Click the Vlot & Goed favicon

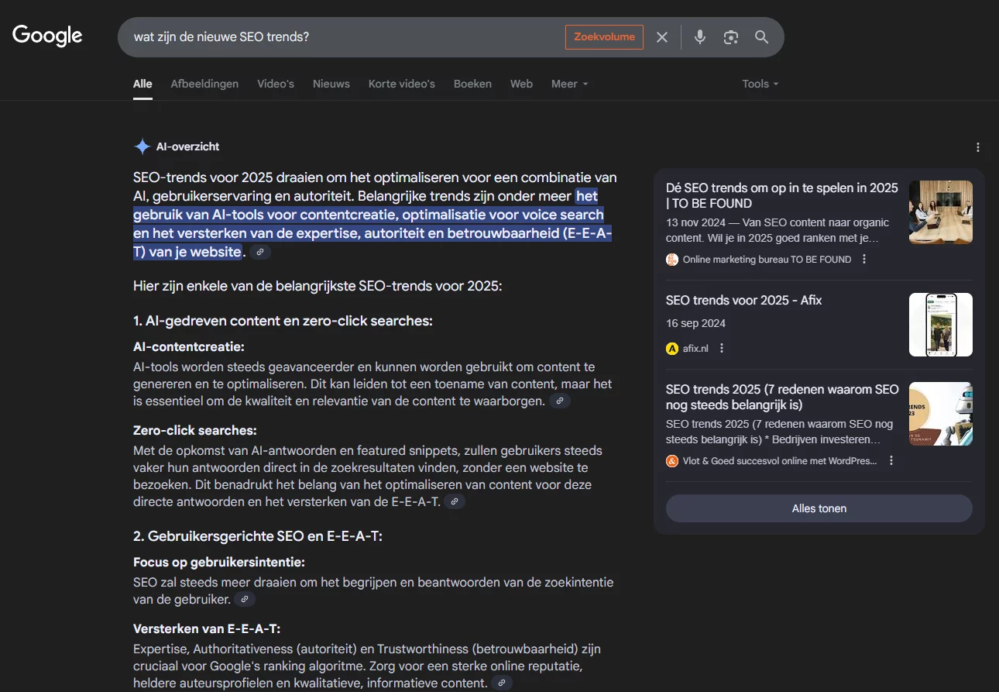[672, 460]
